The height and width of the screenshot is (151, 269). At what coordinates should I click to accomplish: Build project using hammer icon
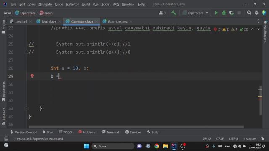click(174, 13)
